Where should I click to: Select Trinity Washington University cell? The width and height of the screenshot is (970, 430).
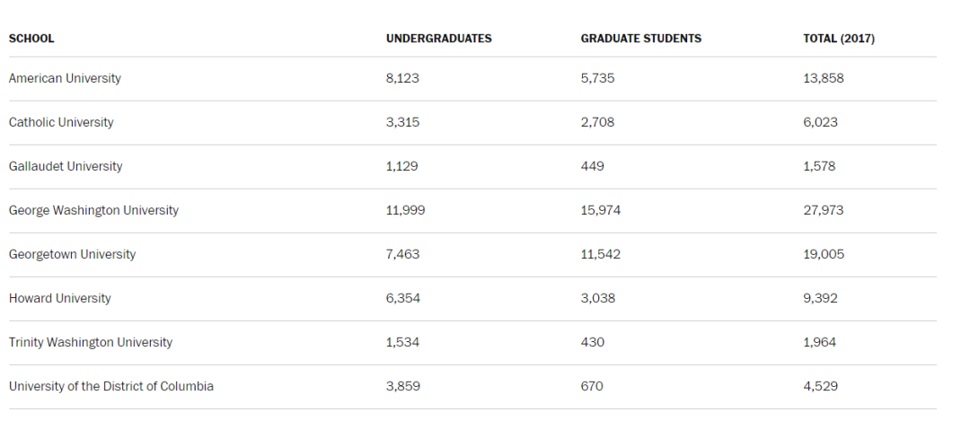coord(91,342)
